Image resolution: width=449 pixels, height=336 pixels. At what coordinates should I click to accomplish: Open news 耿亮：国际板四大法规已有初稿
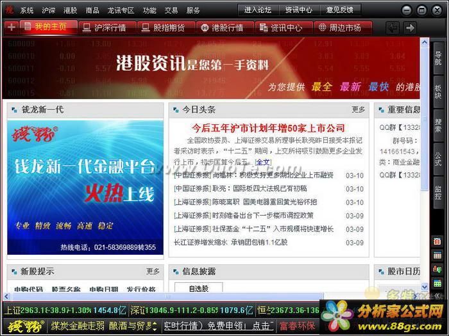click(241, 188)
